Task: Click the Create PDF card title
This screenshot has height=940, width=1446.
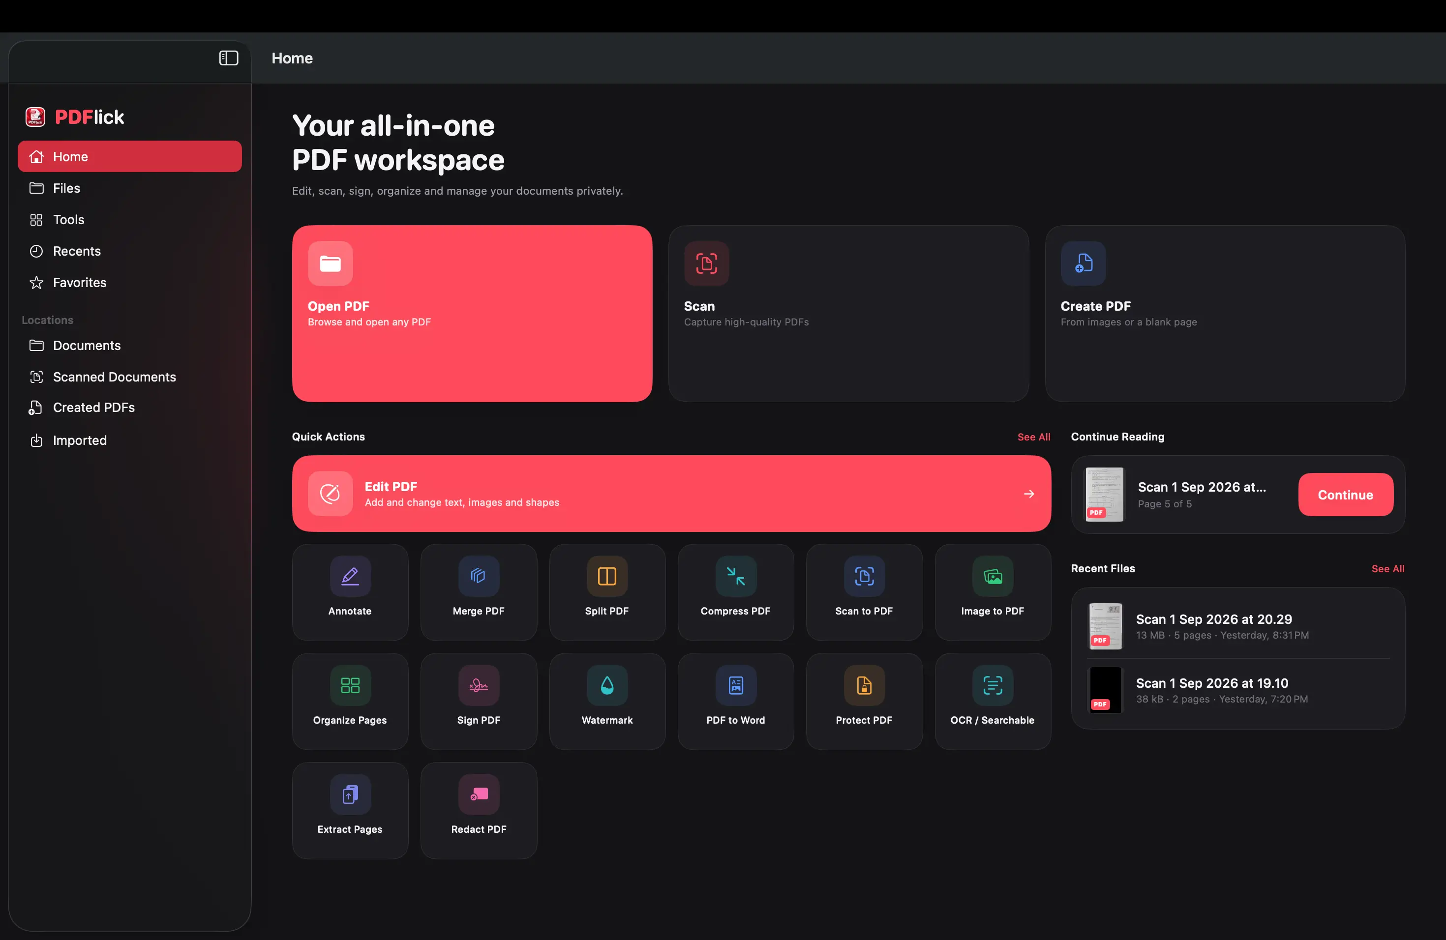Action: pos(1095,306)
